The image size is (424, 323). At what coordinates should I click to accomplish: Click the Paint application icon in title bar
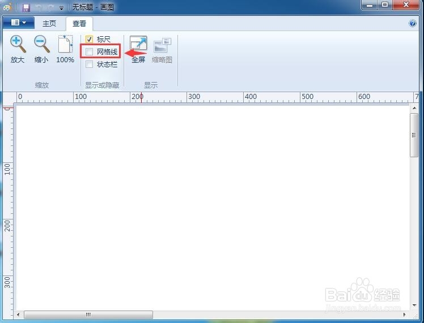pos(7,7)
